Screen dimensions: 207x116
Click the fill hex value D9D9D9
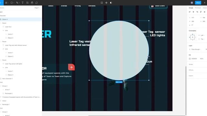tap(194, 59)
